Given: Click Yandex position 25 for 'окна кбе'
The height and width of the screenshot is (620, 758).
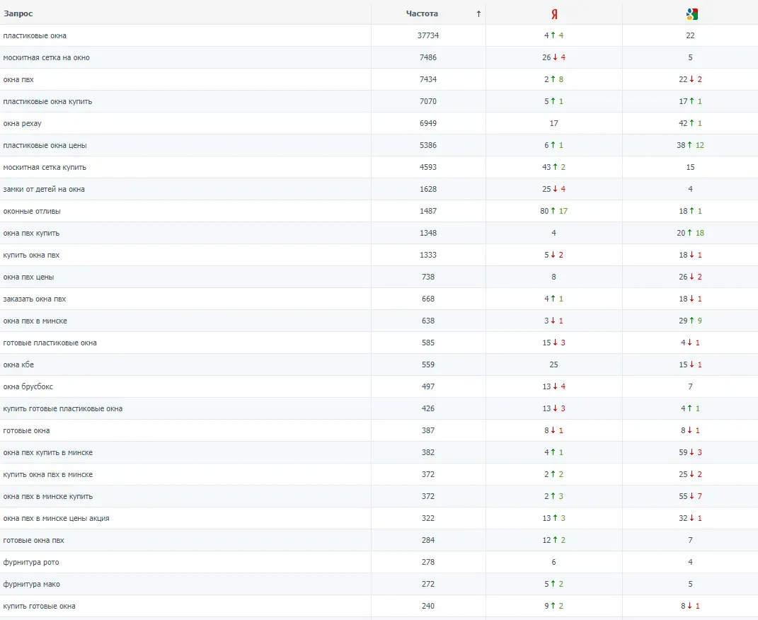Looking at the screenshot, I should point(554,364).
